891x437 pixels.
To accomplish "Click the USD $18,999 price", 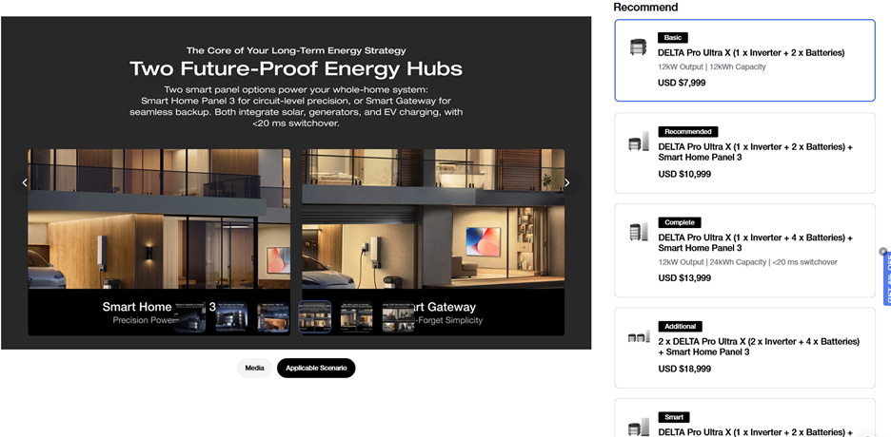I will click(x=684, y=369).
